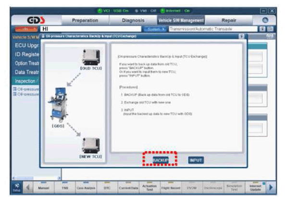Click the dialog title bar corner icon
This screenshot has width=287, height=201.
[x=241, y=36]
